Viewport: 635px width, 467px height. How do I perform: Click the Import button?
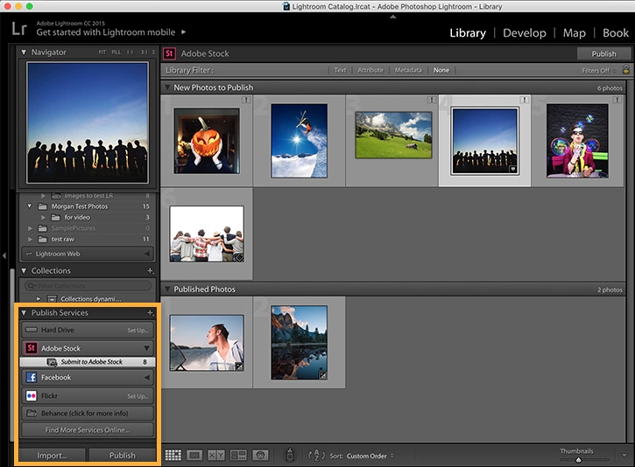click(51, 455)
